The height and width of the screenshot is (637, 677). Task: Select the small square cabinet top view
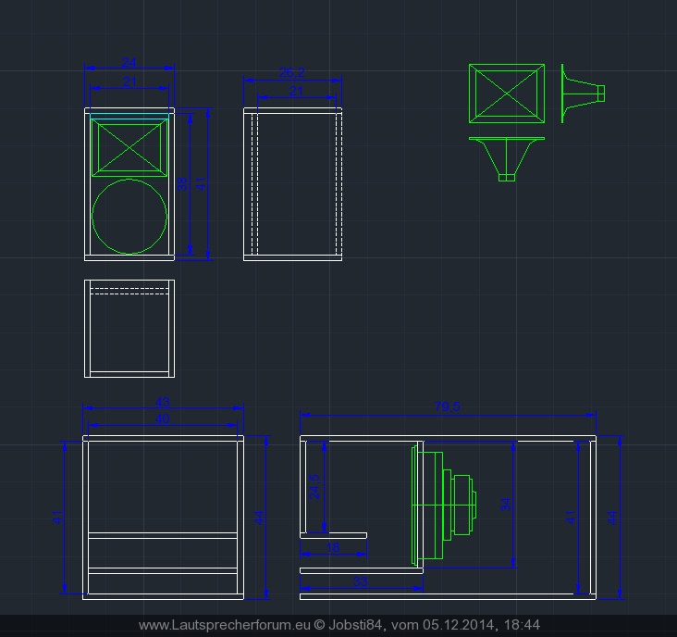pyautogui.click(x=129, y=329)
